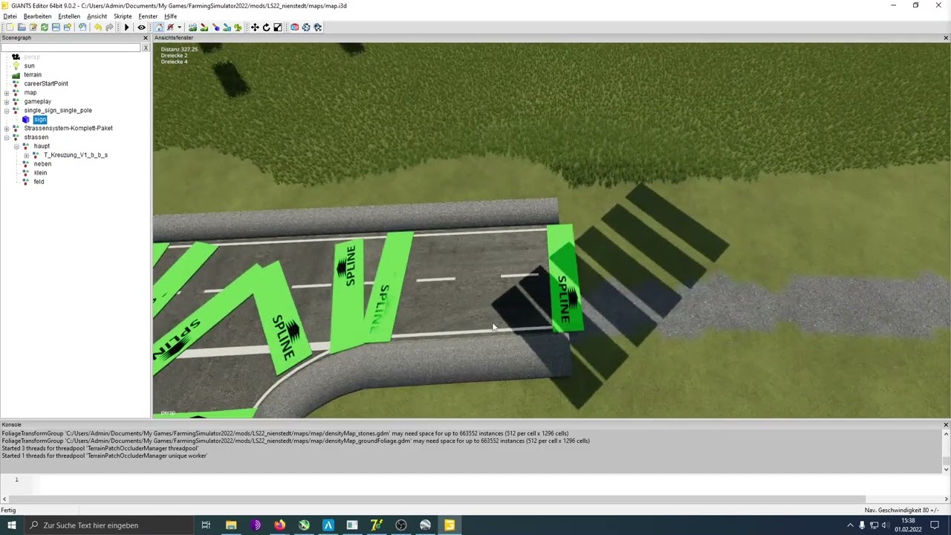Select the terrain entry in scenegraph
This screenshot has height=535, width=951.
pyautogui.click(x=33, y=75)
